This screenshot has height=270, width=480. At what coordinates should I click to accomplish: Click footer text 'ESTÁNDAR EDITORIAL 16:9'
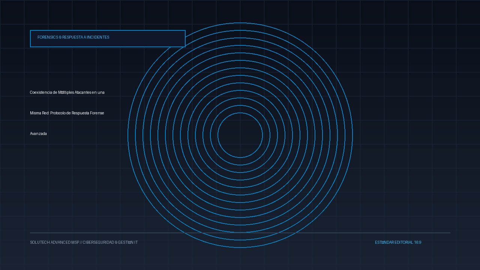point(398,243)
